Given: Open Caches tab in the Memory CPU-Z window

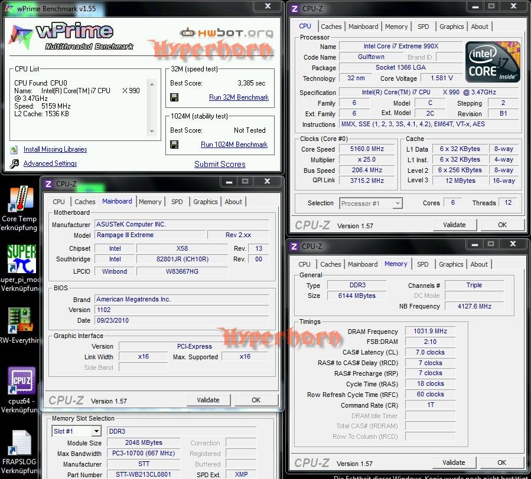Looking at the screenshot, I should 331,264.
